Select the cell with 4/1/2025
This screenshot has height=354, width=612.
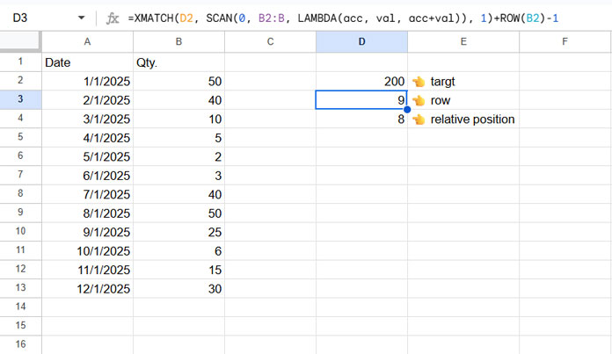tap(87, 138)
